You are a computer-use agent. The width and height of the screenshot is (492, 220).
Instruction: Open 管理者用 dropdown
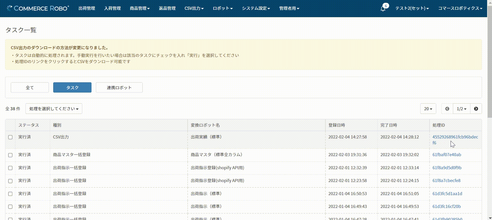[x=289, y=8]
